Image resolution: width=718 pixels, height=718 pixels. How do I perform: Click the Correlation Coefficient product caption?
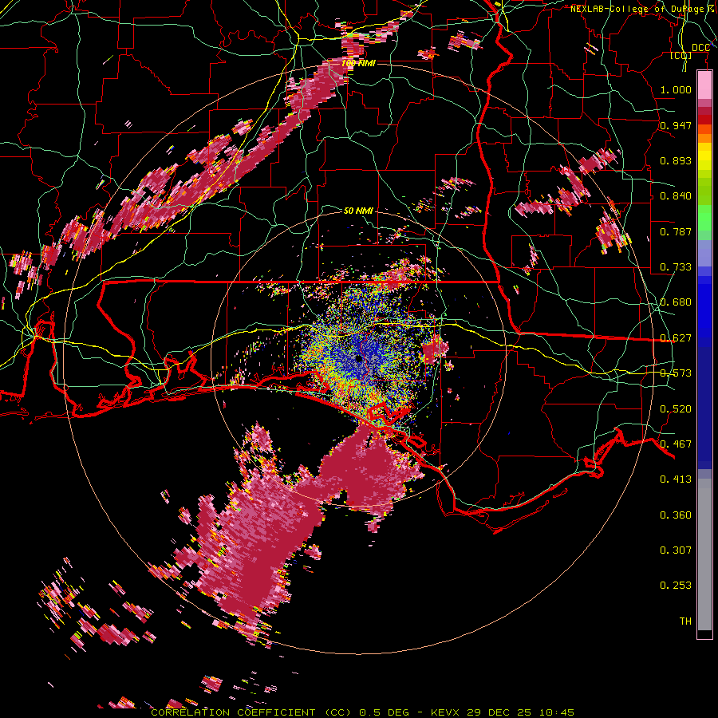[x=362, y=712]
